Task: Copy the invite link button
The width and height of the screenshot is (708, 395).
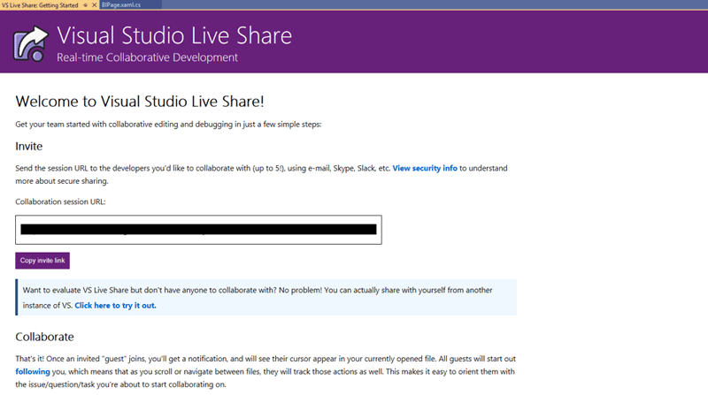Action: point(42,261)
